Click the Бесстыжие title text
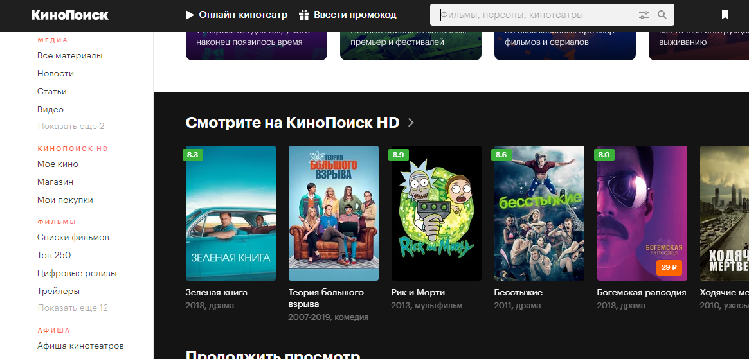 pyautogui.click(x=518, y=293)
